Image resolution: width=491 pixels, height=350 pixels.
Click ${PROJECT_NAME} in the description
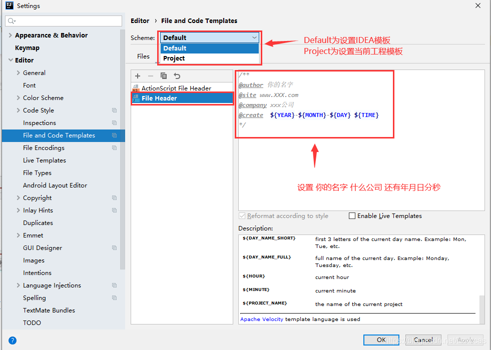(x=265, y=303)
